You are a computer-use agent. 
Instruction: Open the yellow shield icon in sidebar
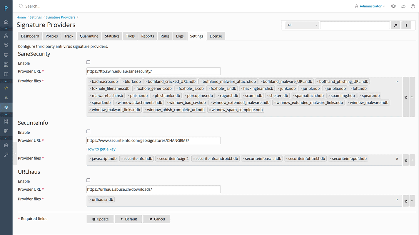(6, 88)
